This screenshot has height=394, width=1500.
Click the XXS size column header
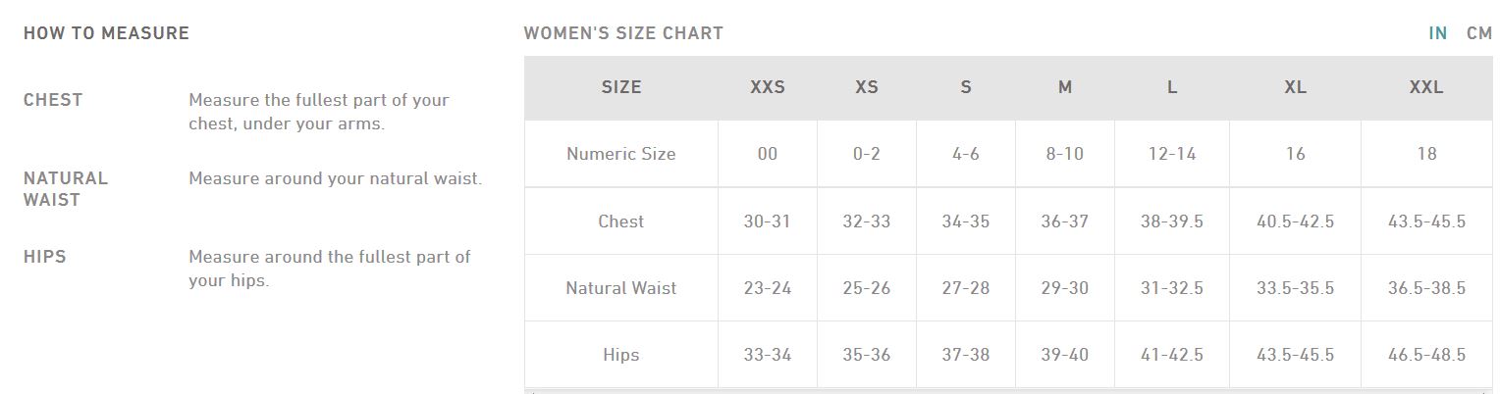tap(768, 87)
